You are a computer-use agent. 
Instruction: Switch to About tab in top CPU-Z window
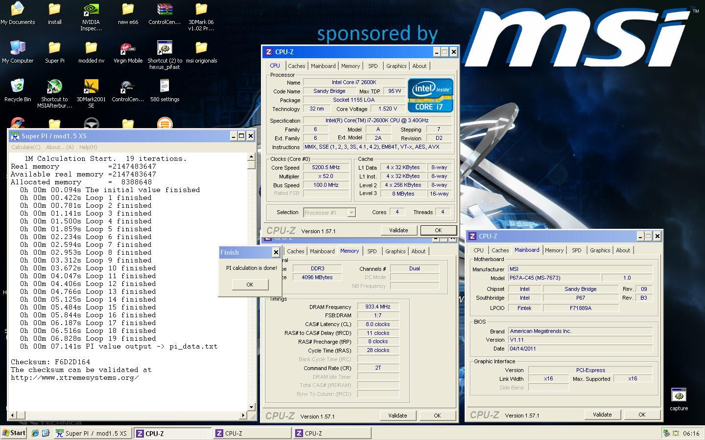coord(419,66)
